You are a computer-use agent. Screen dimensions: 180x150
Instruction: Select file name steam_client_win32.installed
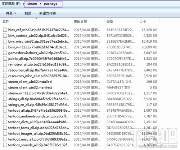pyautogui.click(x=30, y=82)
